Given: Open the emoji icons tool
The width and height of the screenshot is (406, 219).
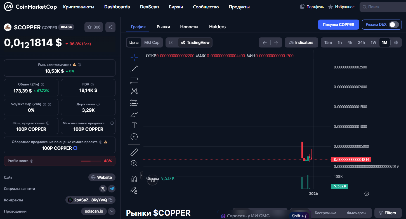Looking at the screenshot, I should 134,137.
